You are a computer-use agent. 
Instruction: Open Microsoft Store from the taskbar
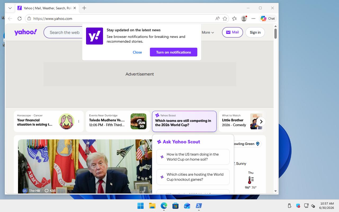coord(175,206)
